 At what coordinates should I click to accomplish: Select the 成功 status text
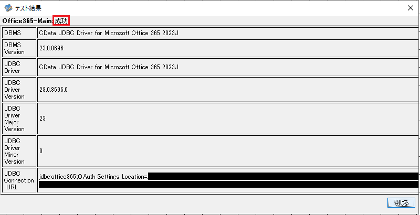61,21
